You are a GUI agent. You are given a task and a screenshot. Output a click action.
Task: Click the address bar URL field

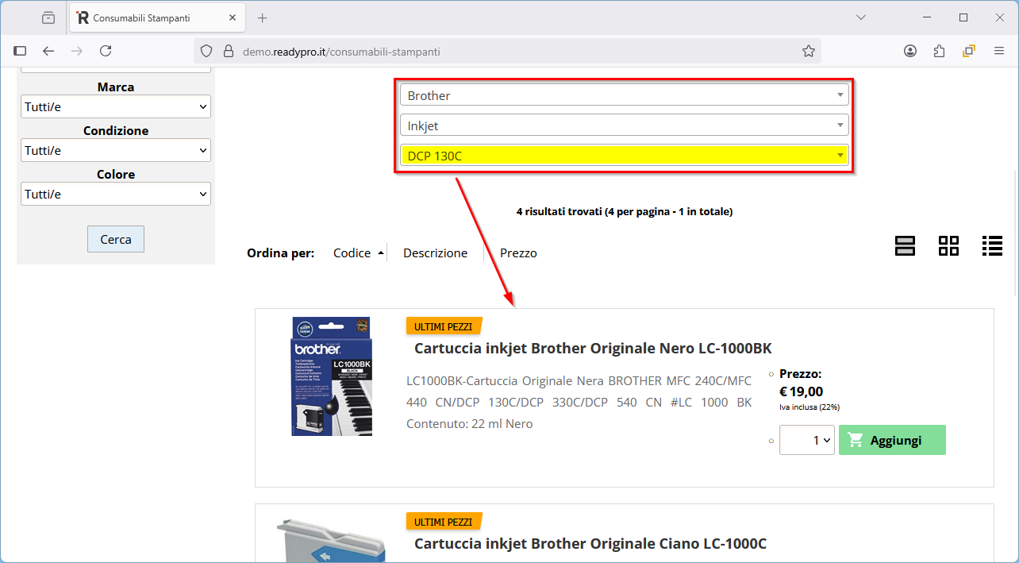(x=508, y=51)
